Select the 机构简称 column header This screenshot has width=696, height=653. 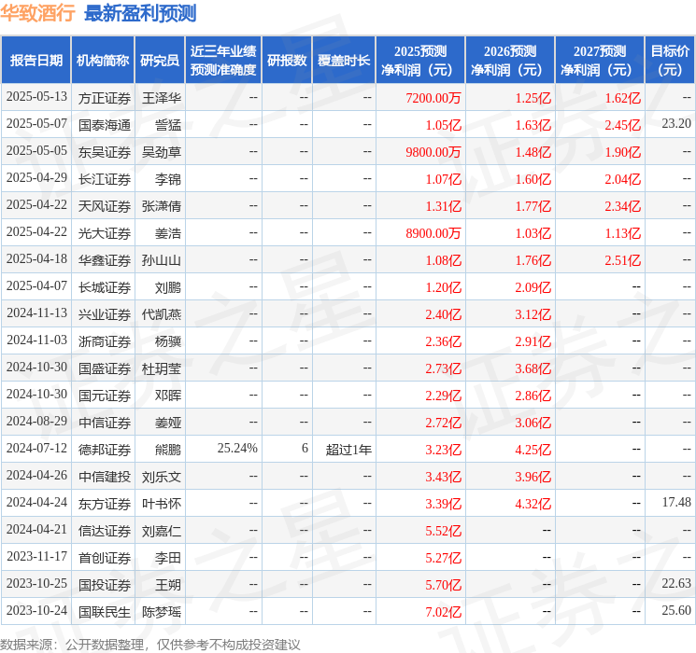click(x=103, y=61)
